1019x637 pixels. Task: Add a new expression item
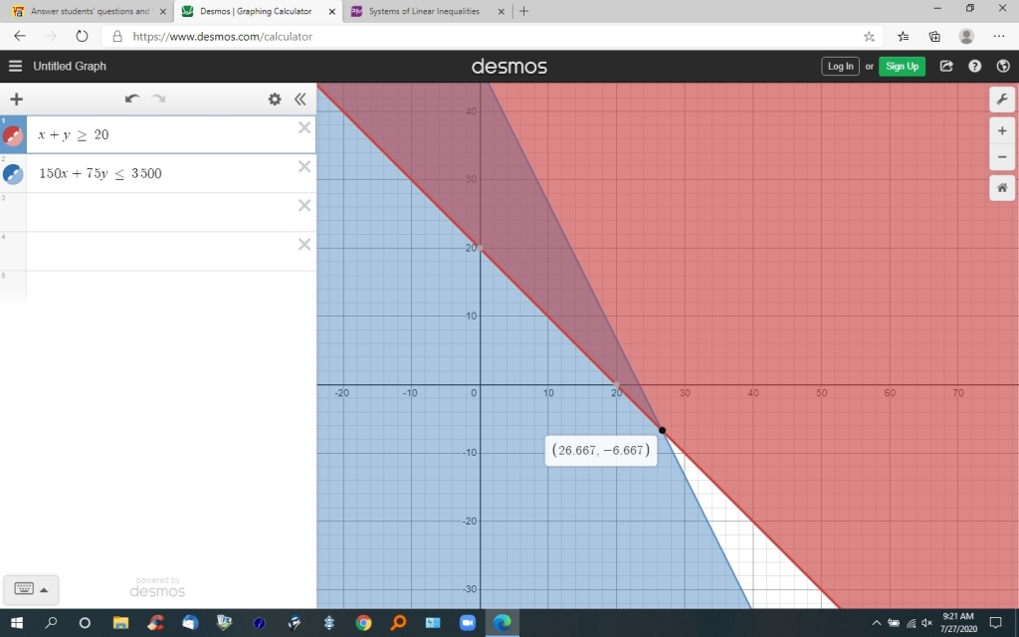pos(16,99)
